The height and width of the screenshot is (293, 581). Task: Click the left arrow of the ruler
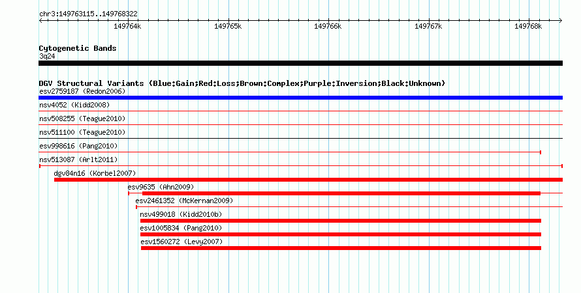click(40, 20)
